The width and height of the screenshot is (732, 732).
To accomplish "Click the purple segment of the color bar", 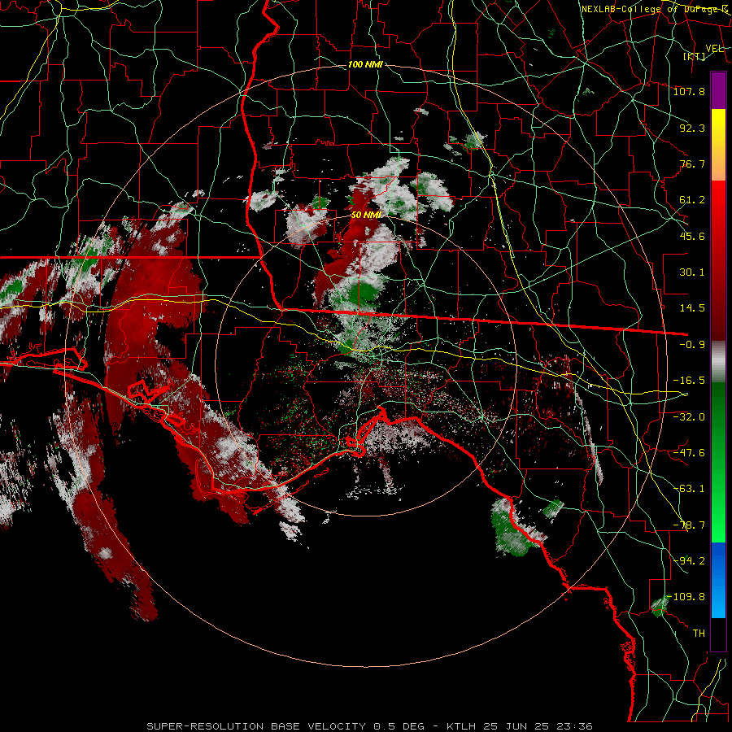I will point(718,90).
